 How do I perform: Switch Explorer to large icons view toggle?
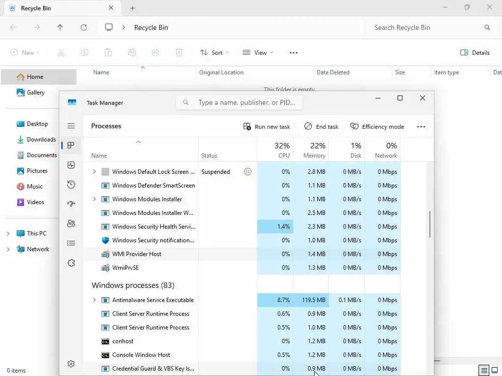495,370
